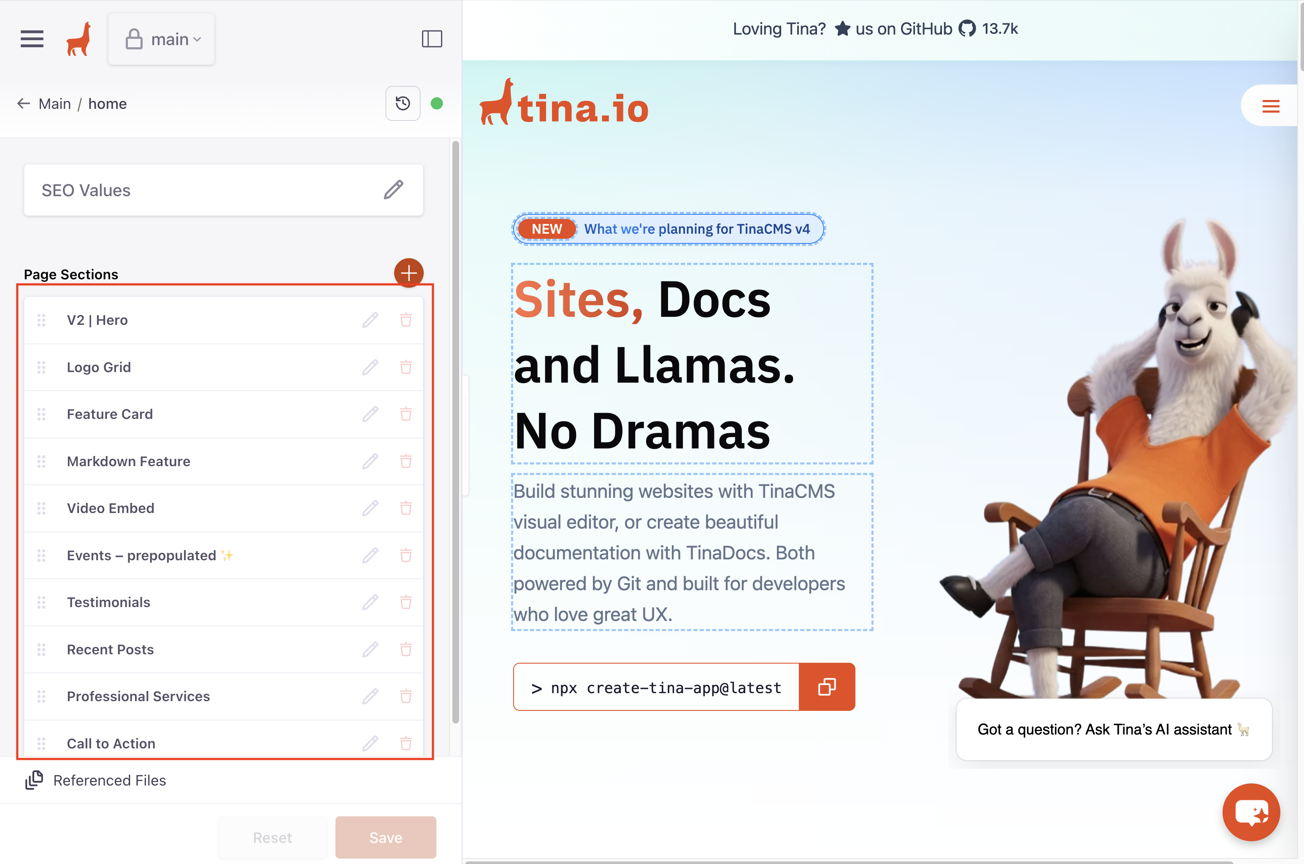Open the TinaCMS v4 planning announcement link

coord(668,229)
